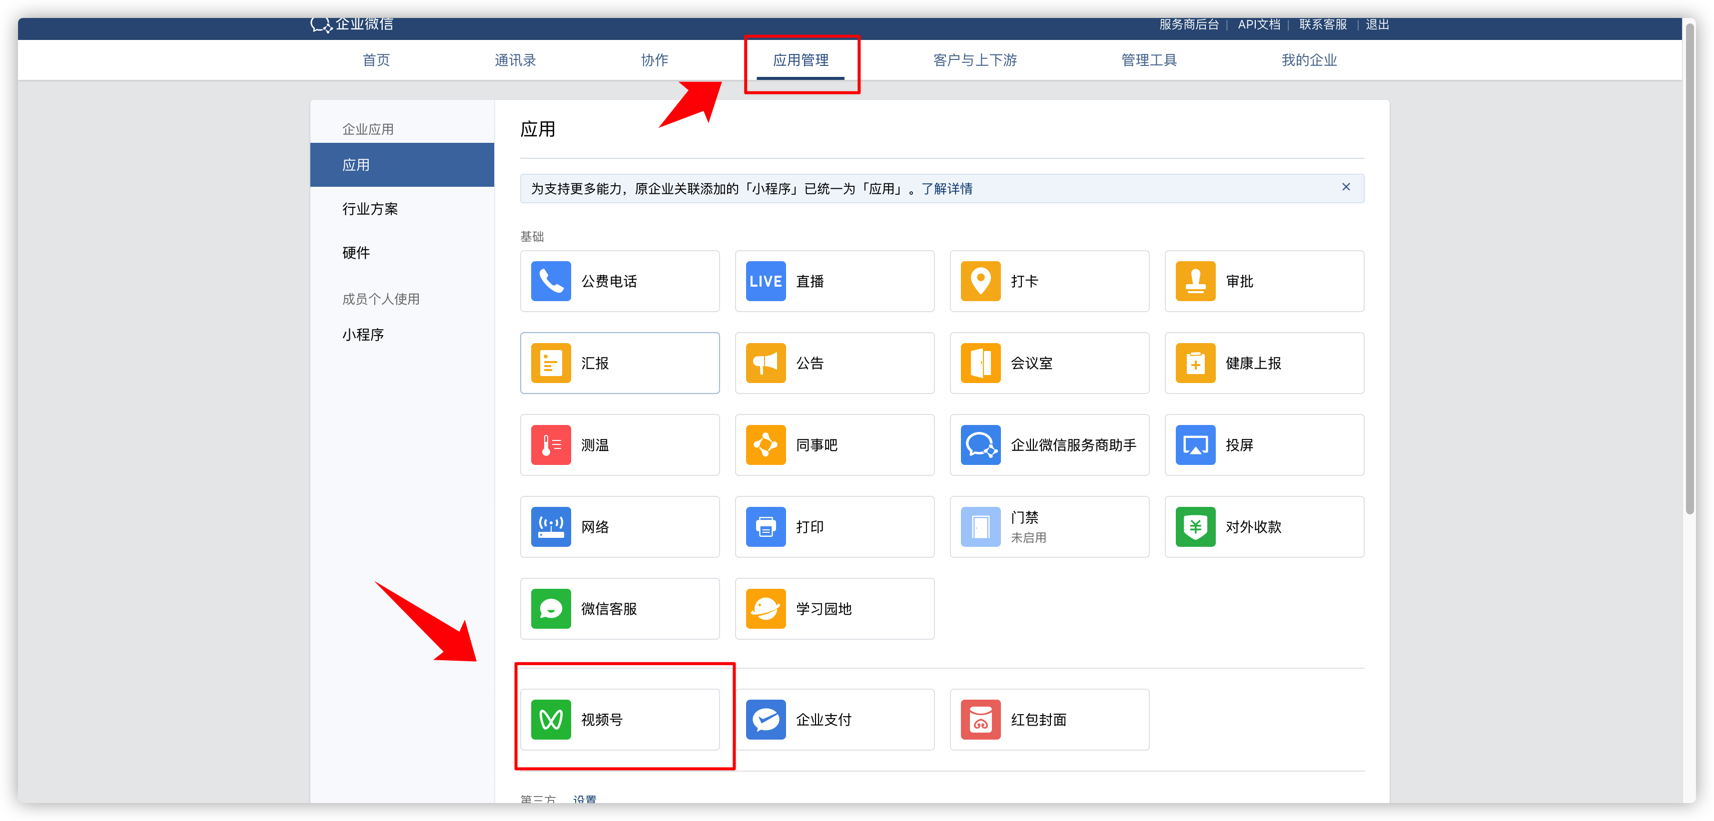This screenshot has width=1714, height=821.
Task: Select 行业方案 in left sidebar
Action: pos(370,209)
